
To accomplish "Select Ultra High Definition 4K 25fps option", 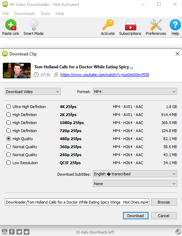I will (x=8, y=107).
